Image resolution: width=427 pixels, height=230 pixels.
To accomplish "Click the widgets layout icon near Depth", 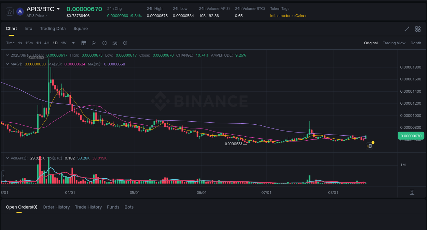I will pyautogui.click(x=418, y=29).
